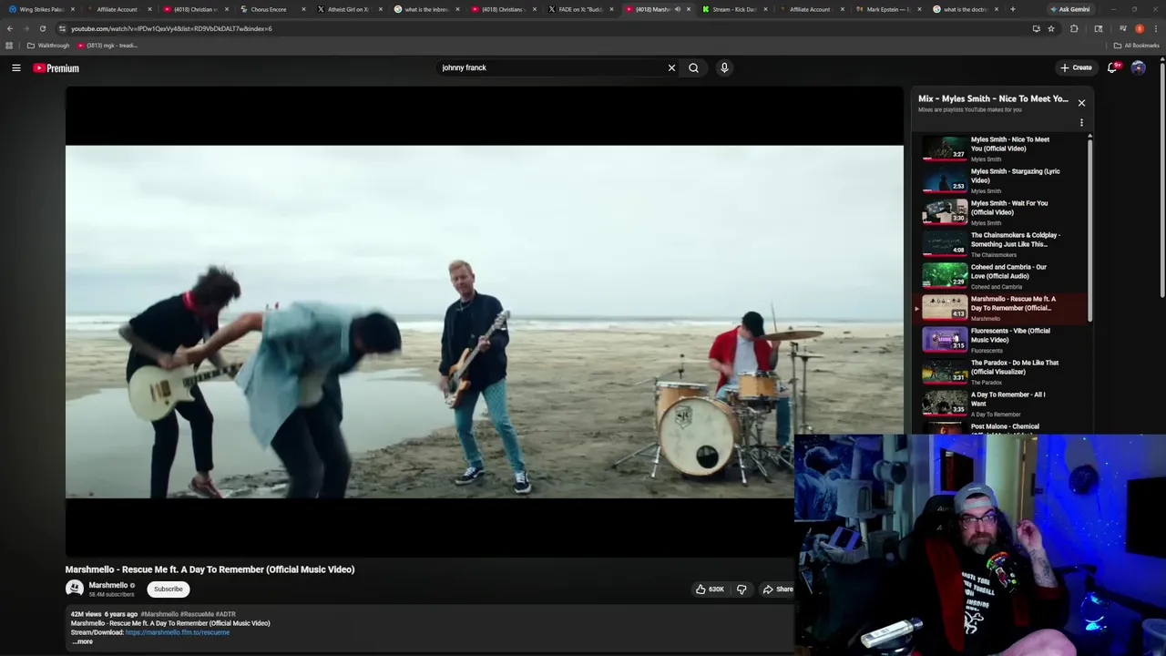Subscribe to Marshmello channel
The image size is (1166, 656).
(169, 589)
